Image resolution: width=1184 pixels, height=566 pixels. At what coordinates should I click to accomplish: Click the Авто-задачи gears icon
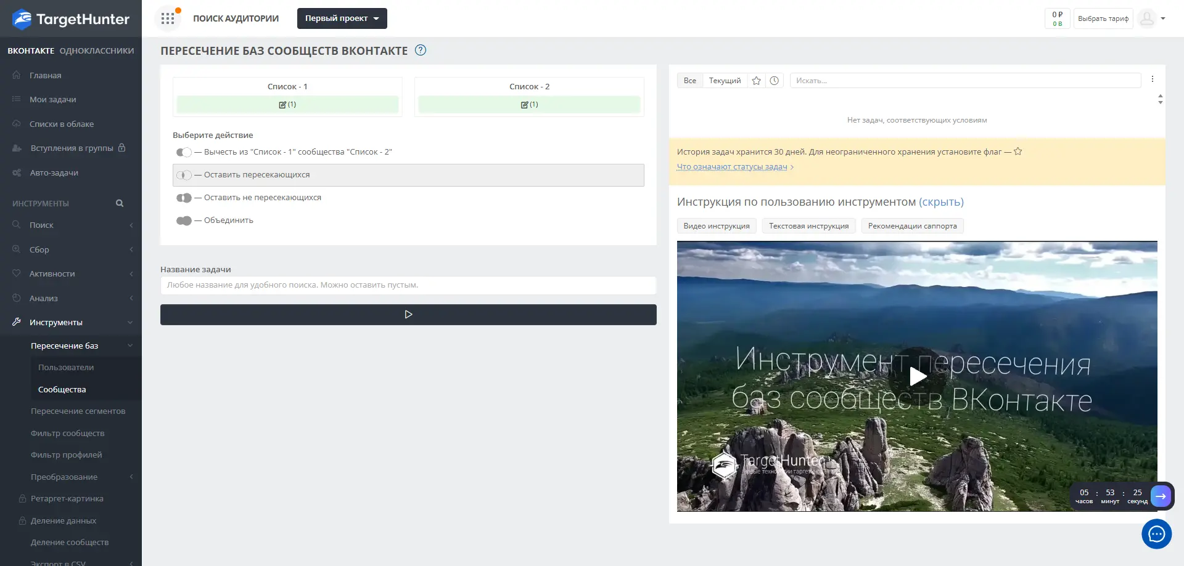point(17,172)
